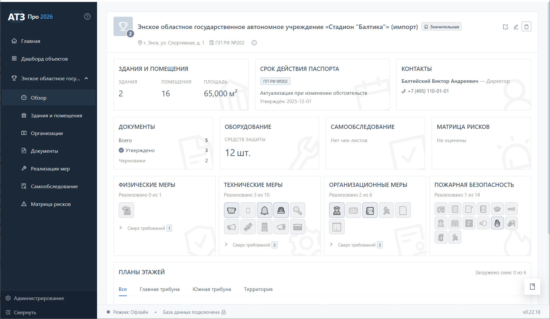Select the video camera technical measure icon

231,210
